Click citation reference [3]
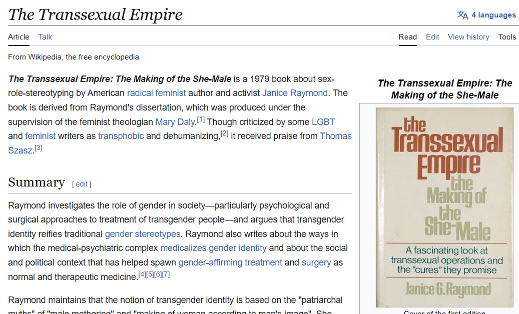The height and width of the screenshot is (314, 519). tap(39, 147)
